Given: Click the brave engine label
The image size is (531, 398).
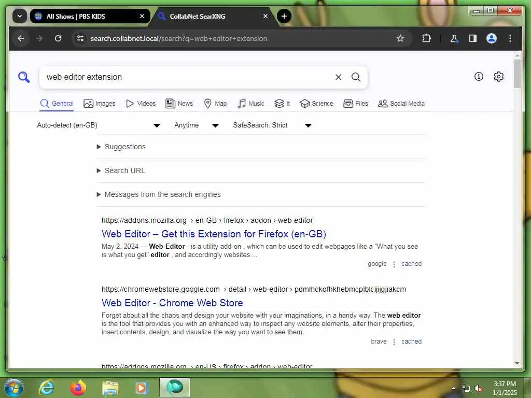Looking at the screenshot, I should (379, 342).
